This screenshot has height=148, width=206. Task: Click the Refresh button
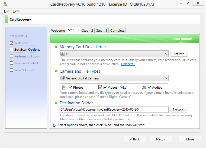click(179, 54)
